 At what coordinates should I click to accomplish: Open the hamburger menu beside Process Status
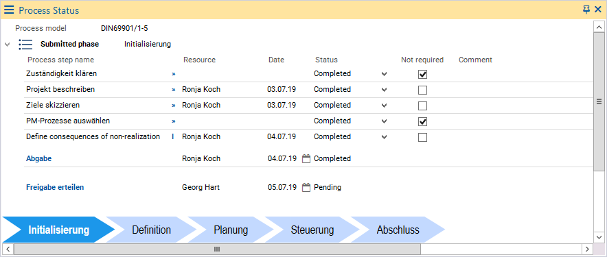[9, 10]
